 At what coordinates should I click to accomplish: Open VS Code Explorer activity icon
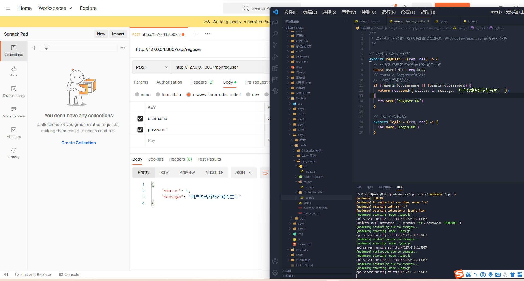tap(275, 22)
